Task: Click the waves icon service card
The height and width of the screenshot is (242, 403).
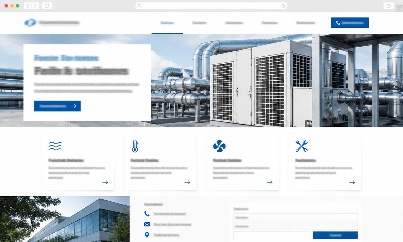Action: coord(78,162)
